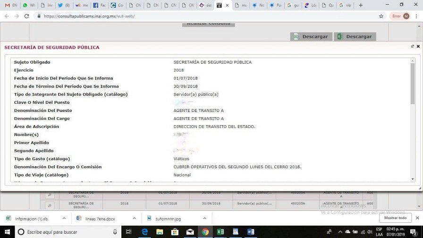
Task: Open Word from the Windows taskbar
Action: tap(250, 232)
